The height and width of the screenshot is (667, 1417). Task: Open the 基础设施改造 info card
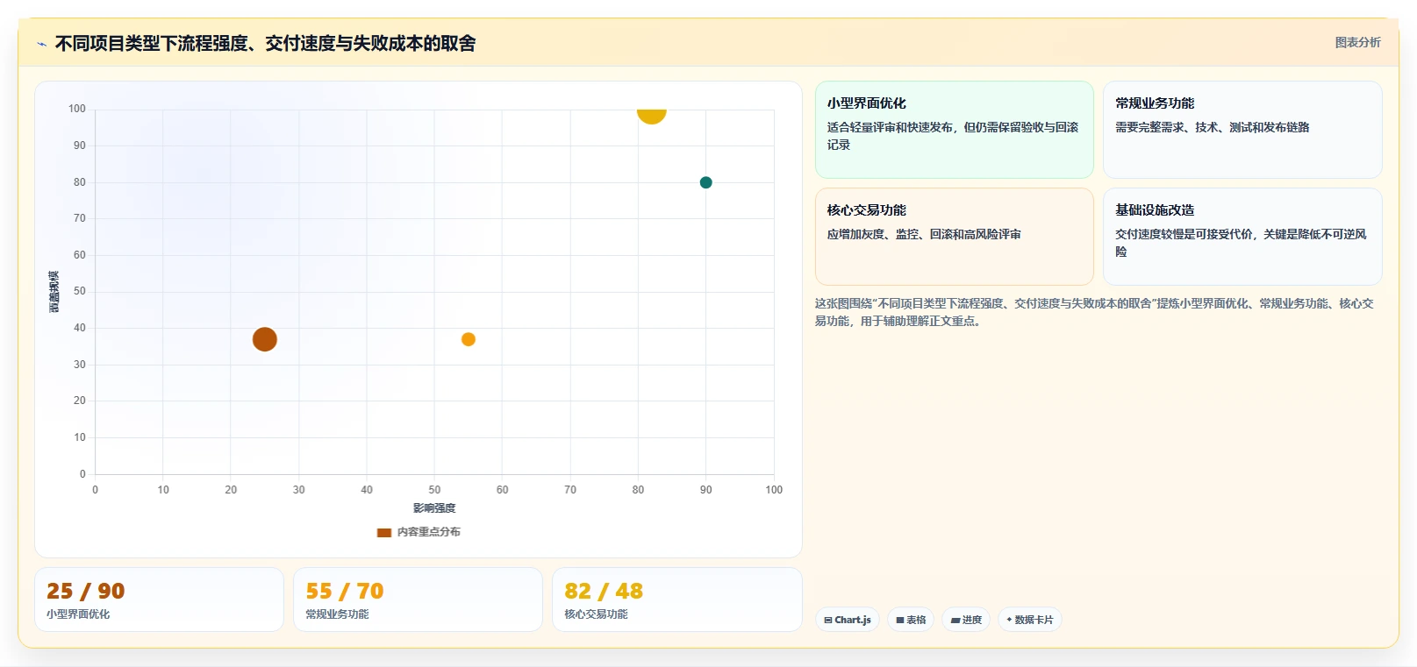point(1242,237)
